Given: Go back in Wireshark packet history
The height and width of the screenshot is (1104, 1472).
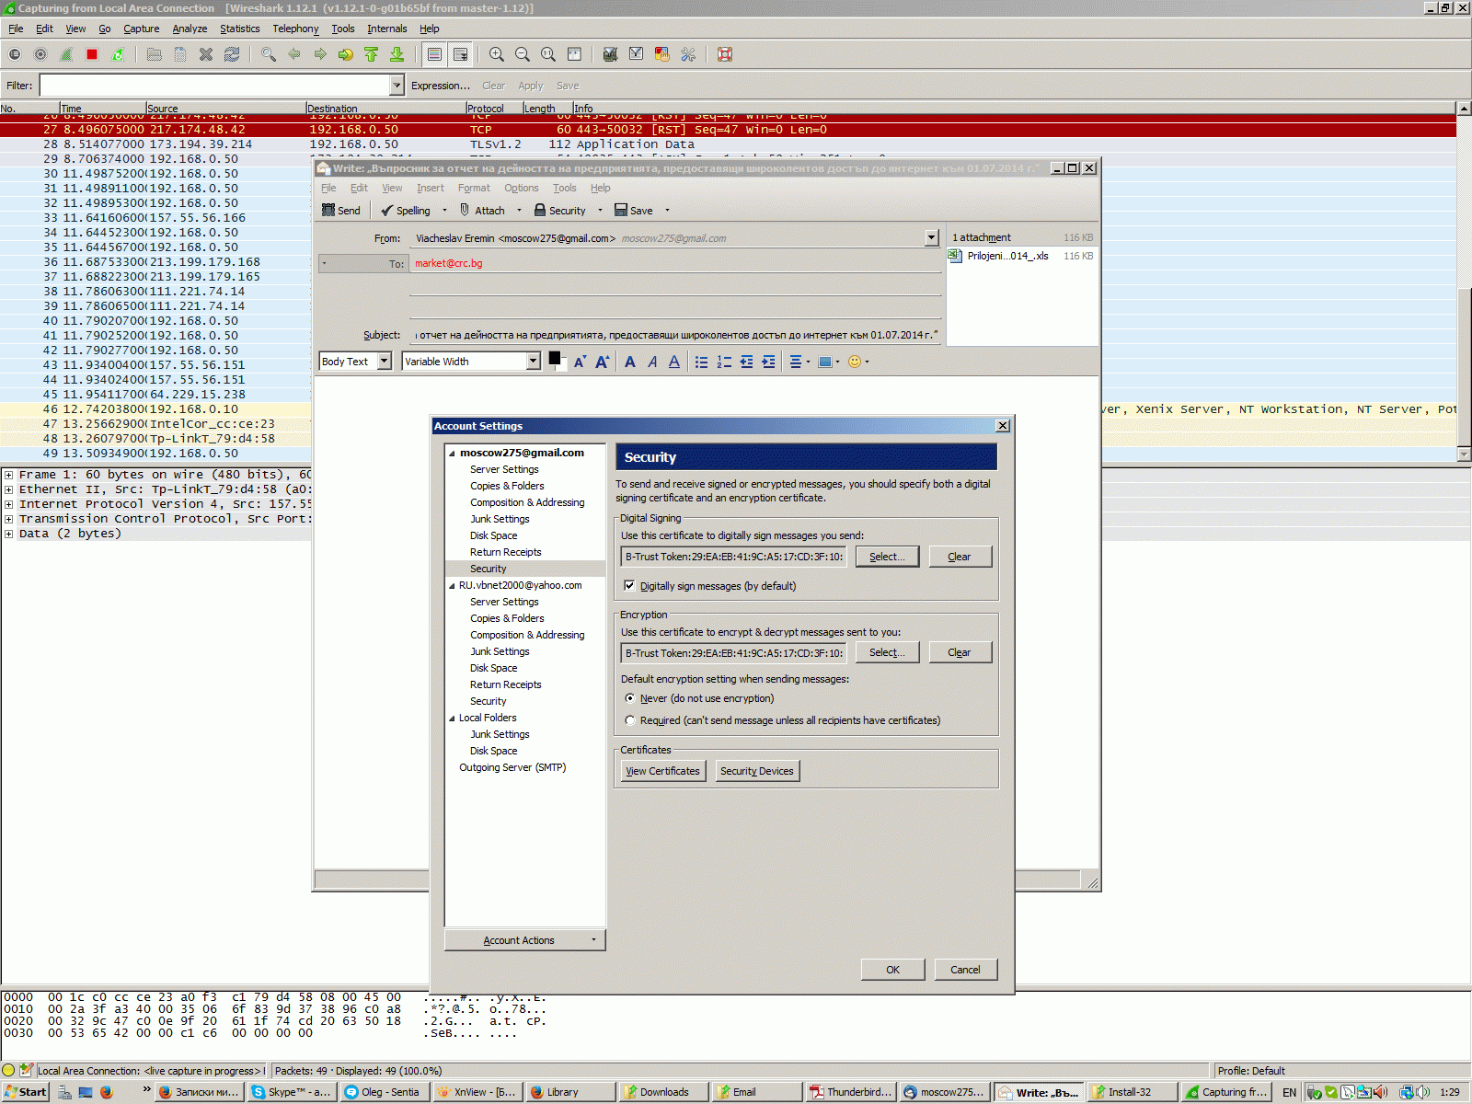Looking at the screenshot, I should tap(294, 54).
